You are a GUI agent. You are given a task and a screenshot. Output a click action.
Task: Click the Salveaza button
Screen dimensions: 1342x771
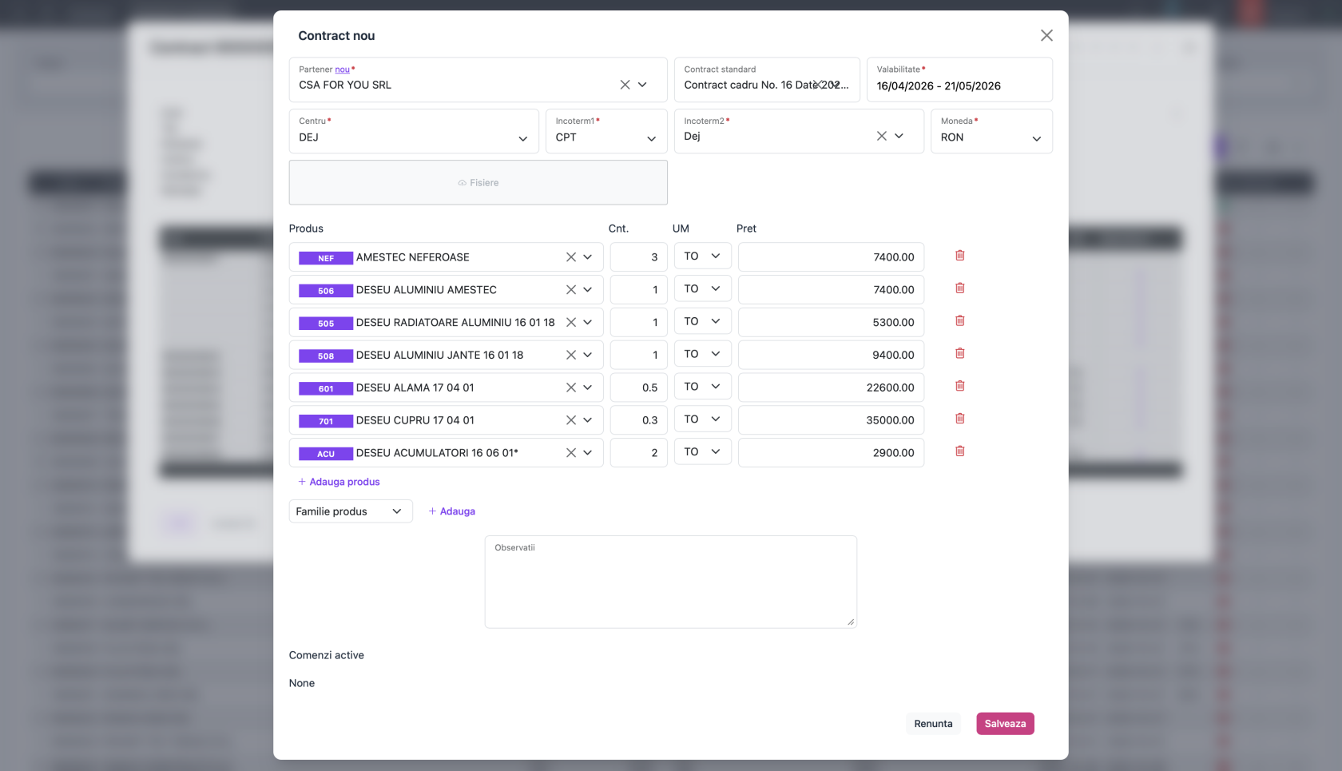1005,724
